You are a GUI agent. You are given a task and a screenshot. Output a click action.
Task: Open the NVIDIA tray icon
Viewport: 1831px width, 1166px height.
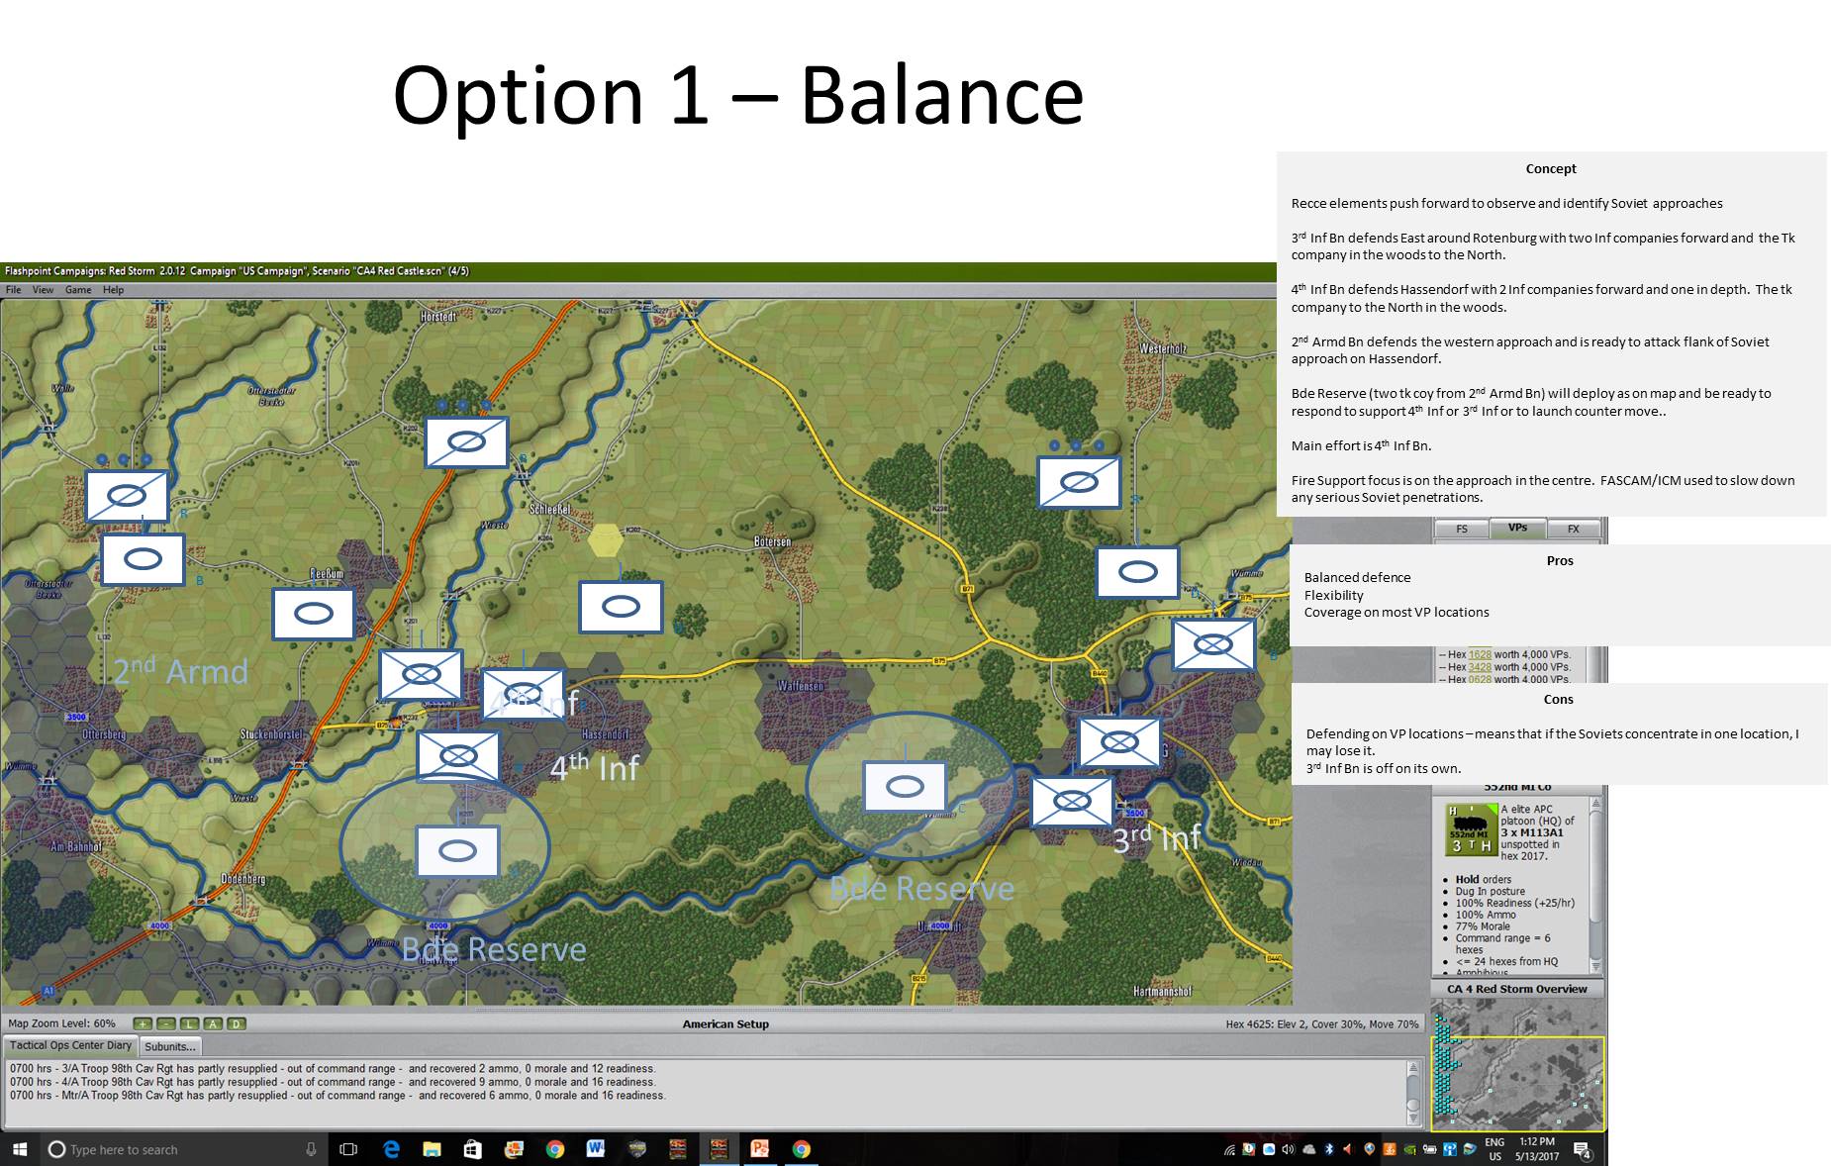[1409, 1149]
